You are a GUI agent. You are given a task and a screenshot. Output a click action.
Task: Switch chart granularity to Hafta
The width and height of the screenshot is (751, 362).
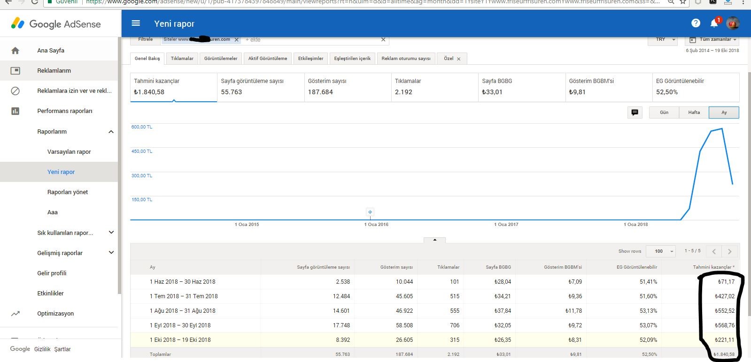pyautogui.click(x=694, y=113)
